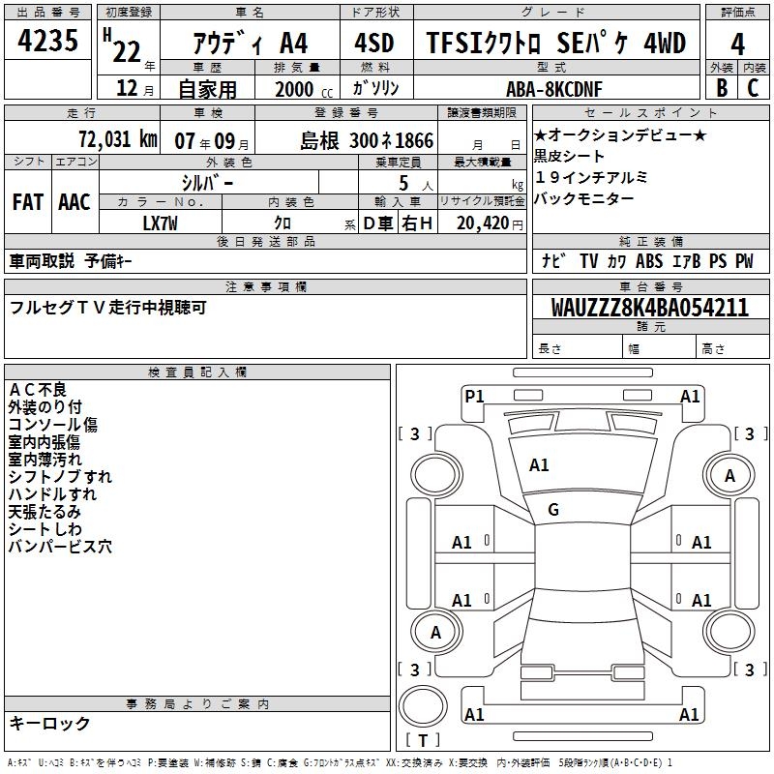Select inspector note "ハンドルすれ"

point(52,494)
